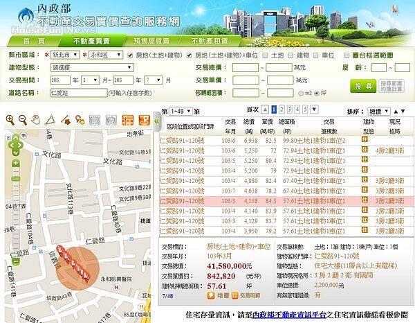
Task: Pan the map up with arrow control
Action: [16, 138]
